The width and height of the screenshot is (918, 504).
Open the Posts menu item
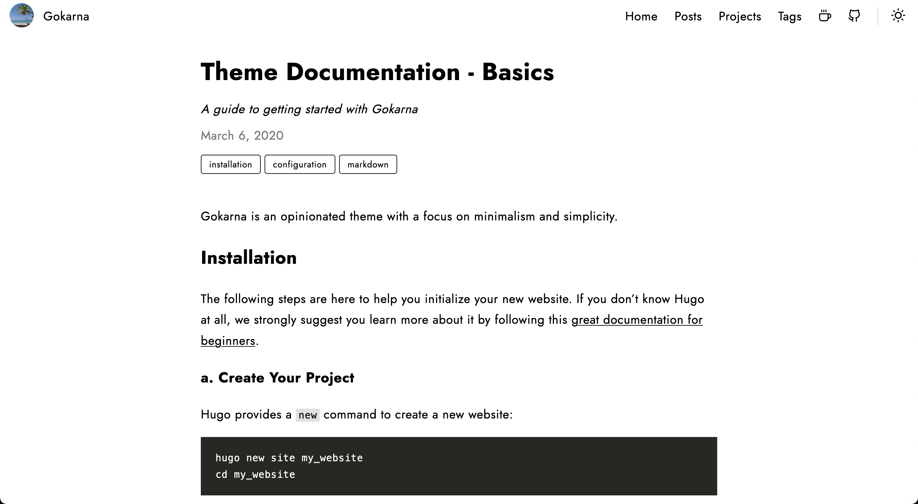[x=688, y=16]
